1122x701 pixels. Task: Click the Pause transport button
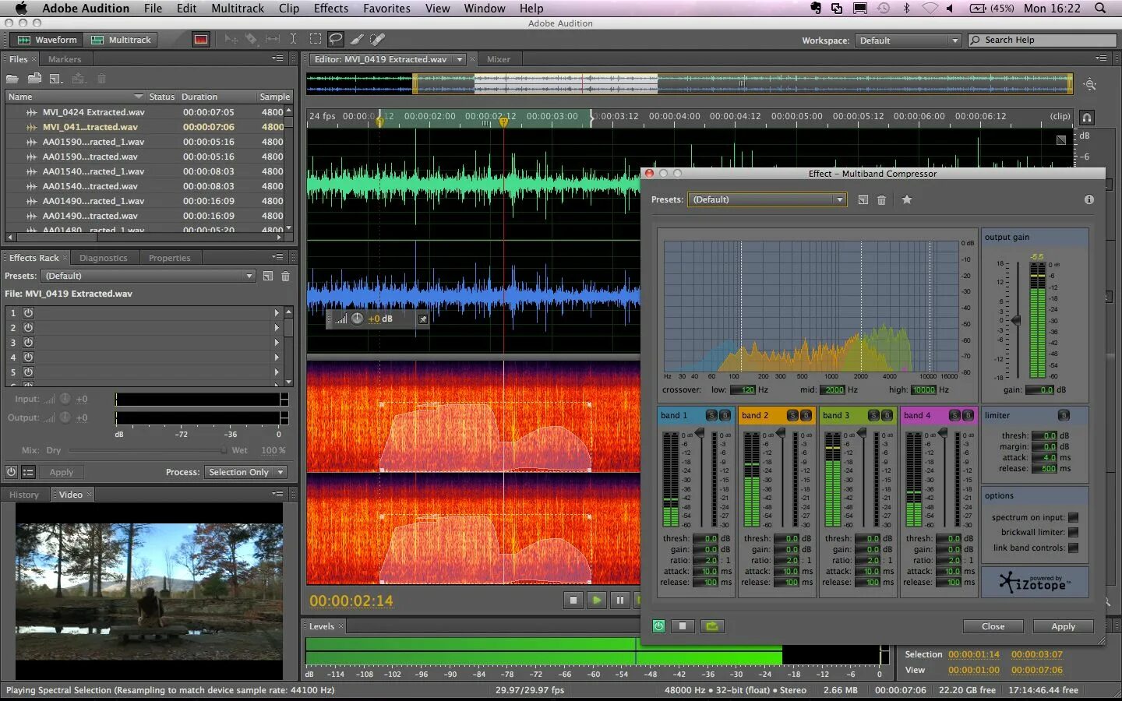(x=620, y=600)
